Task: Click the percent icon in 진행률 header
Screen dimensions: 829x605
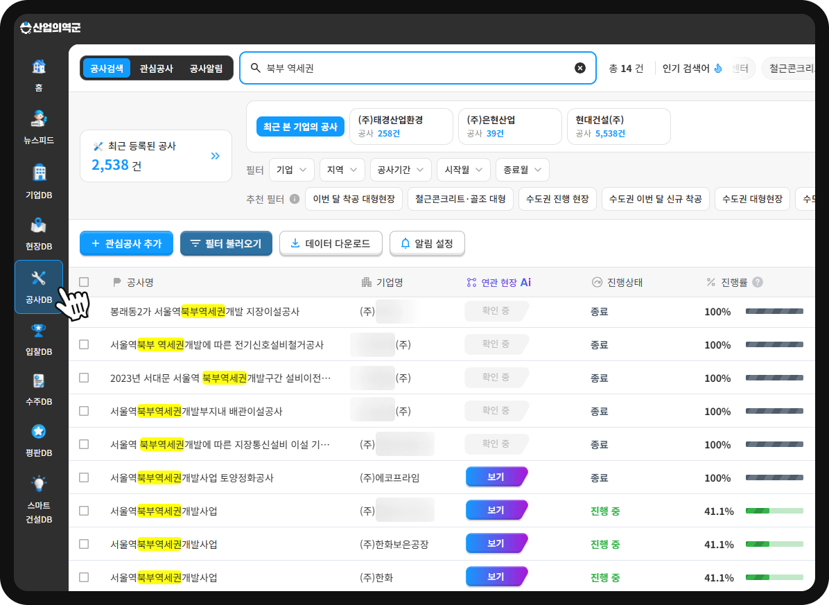Action: click(711, 283)
